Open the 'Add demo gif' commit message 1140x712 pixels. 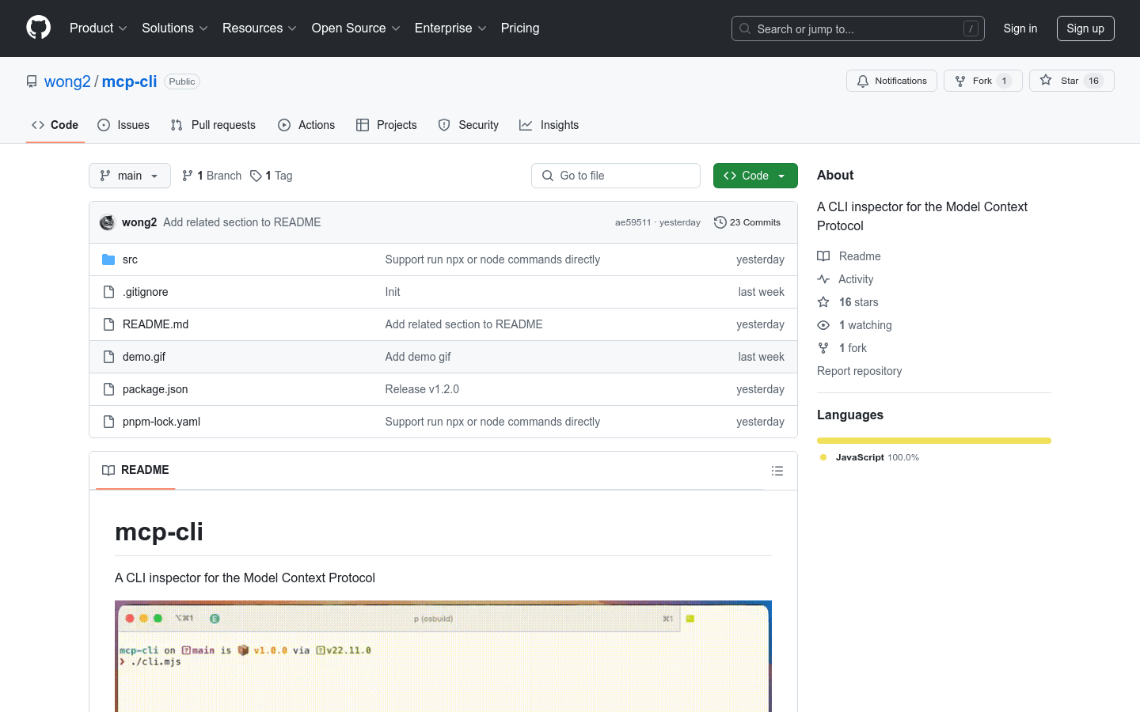coord(418,357)
